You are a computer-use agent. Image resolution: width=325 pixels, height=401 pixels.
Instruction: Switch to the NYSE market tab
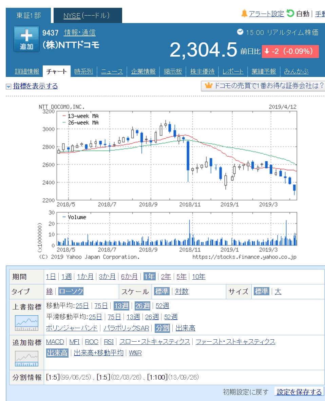pyautogui.click(x=87, y=16)
